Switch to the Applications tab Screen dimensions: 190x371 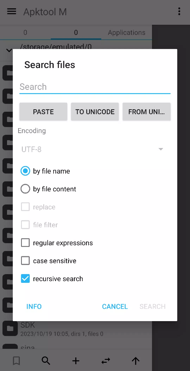[126, 33]
